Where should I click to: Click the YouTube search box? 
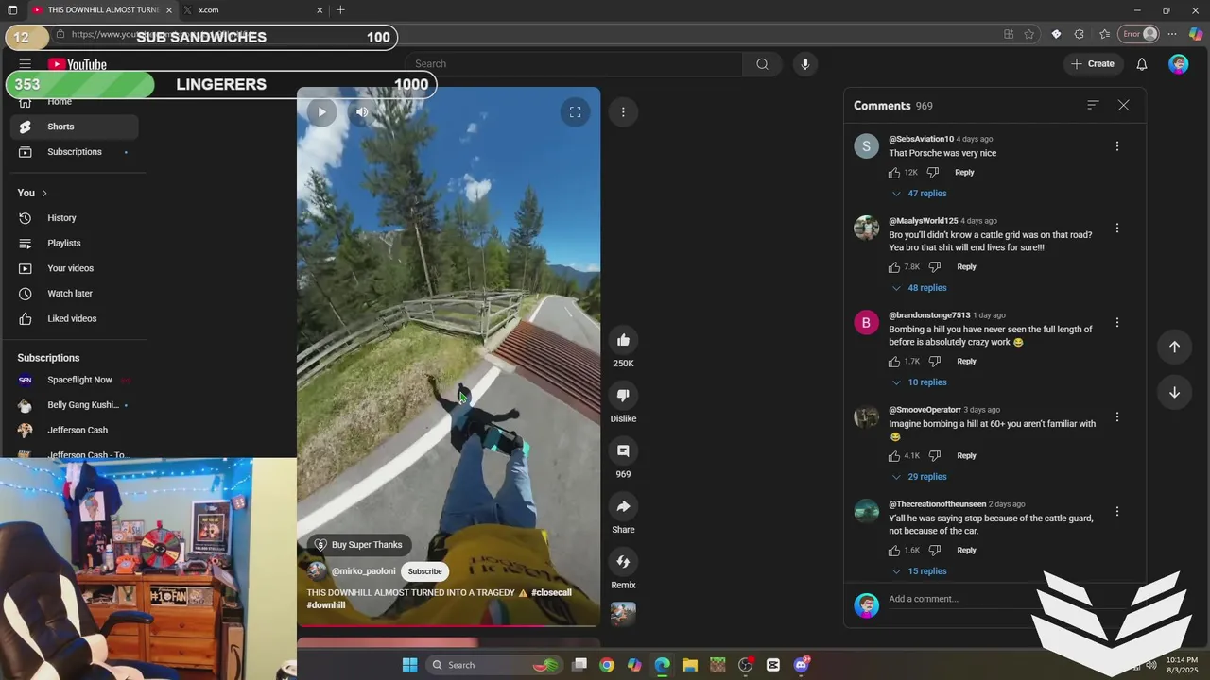(574, 64)
